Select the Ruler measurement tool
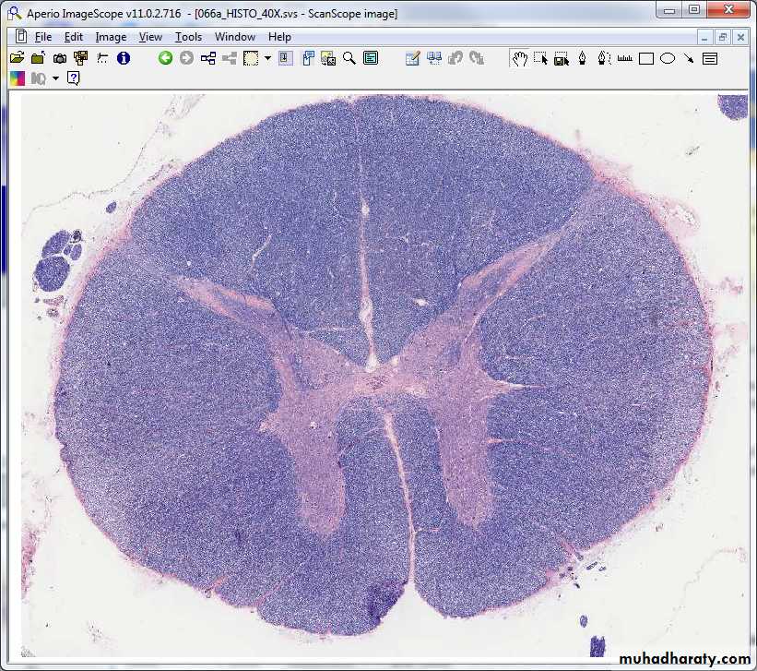The image size is (757, 671). pyautogui.click(x=625, y=58)
